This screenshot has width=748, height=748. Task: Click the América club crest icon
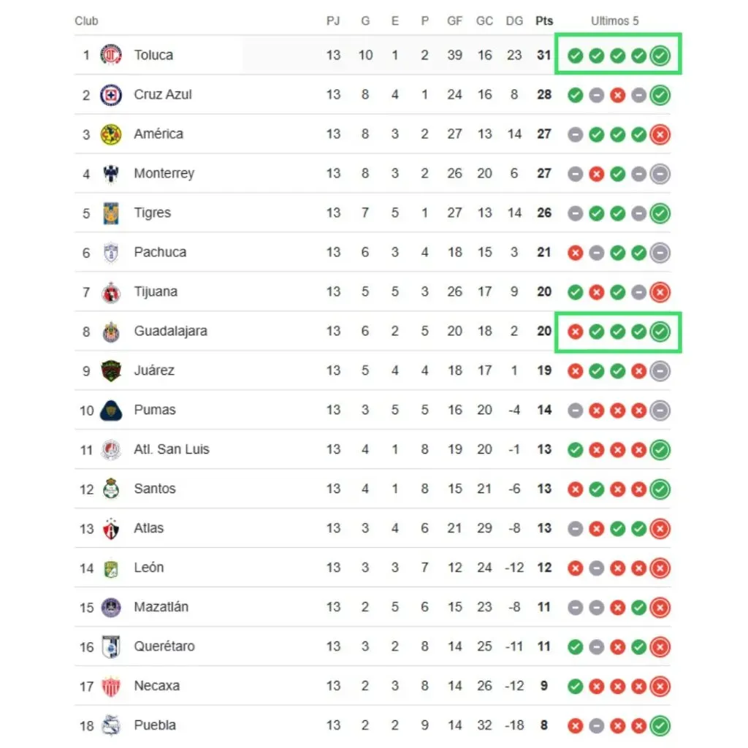(111, 134)
